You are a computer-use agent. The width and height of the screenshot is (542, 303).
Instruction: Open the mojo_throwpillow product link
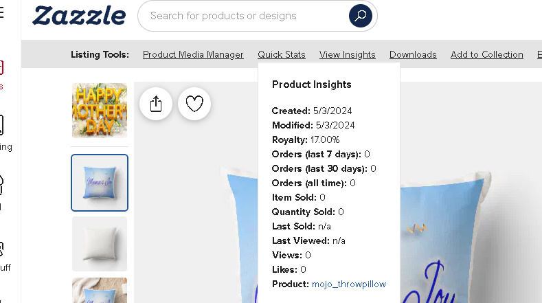[349, 284]
